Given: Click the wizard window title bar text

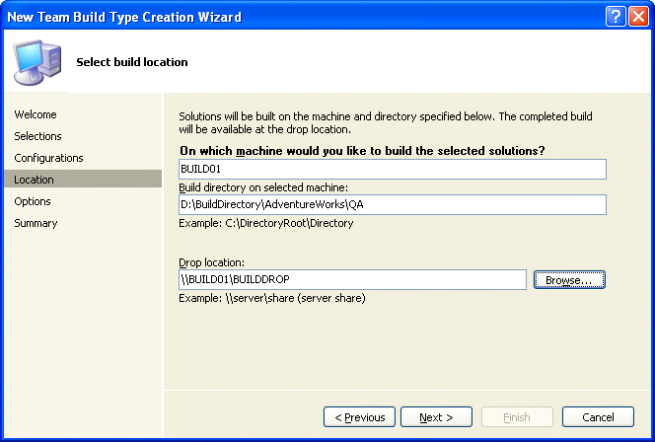Looking at the screenshot, I should [124, 17].
